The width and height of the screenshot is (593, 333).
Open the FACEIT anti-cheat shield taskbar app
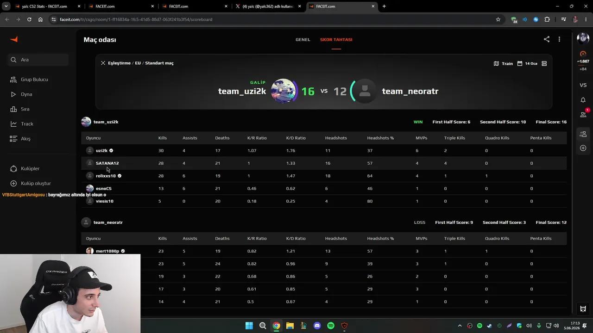tap(344, 326)
